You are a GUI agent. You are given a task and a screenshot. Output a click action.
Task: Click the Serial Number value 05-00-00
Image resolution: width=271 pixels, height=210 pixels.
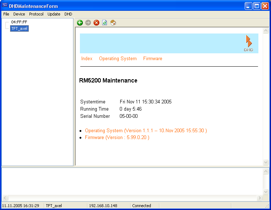click(128, 116)
